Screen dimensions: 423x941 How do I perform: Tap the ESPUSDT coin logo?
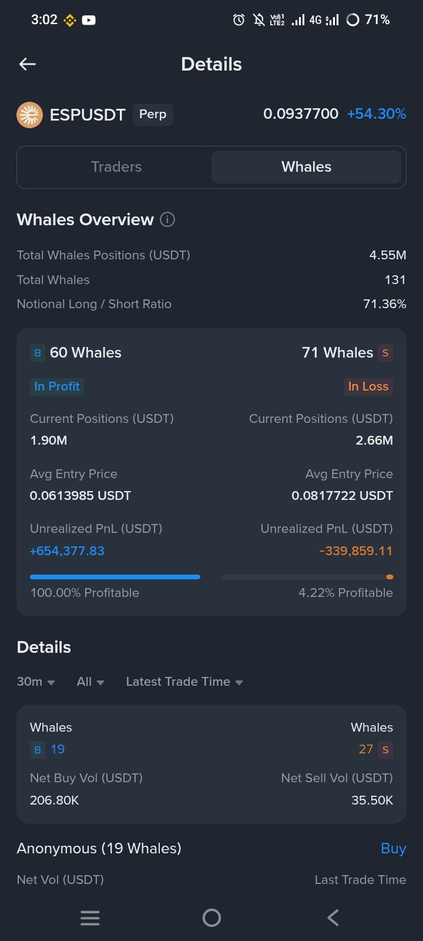pos(29,115)
